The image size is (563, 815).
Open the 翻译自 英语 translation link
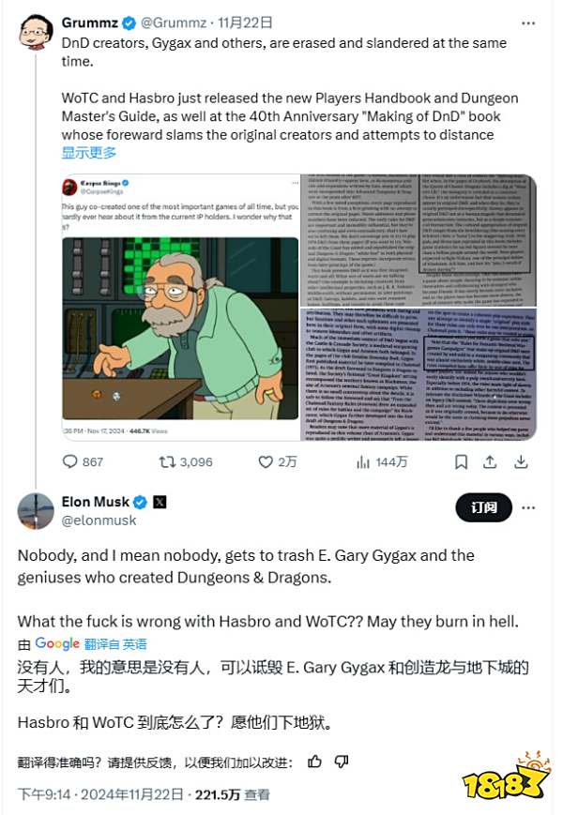click(x=115, y=644)
